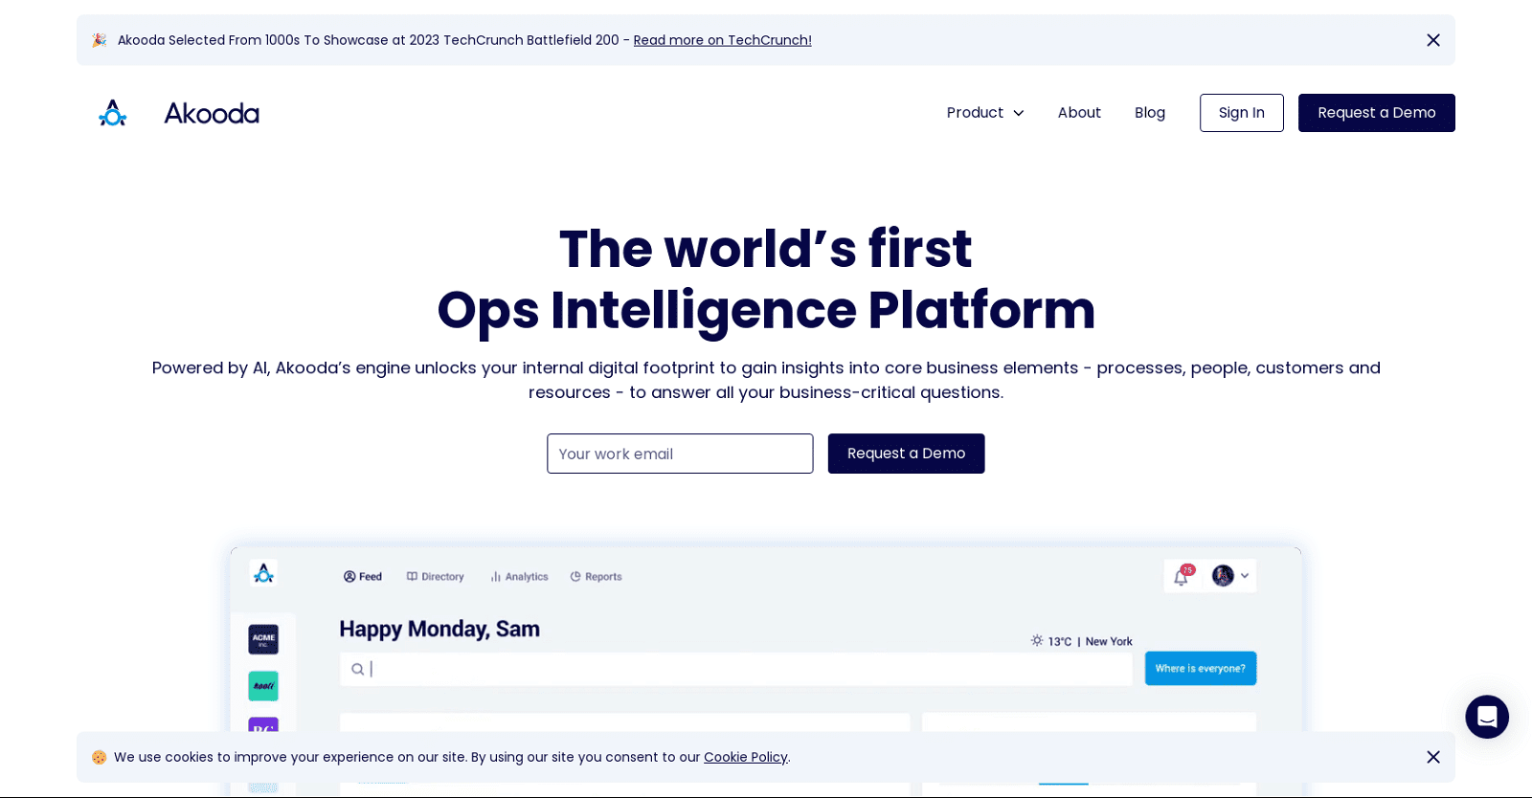Open the Read more on TechCrunch link
This screenshot has width=1532, height=798.
[x=722, y=40]
